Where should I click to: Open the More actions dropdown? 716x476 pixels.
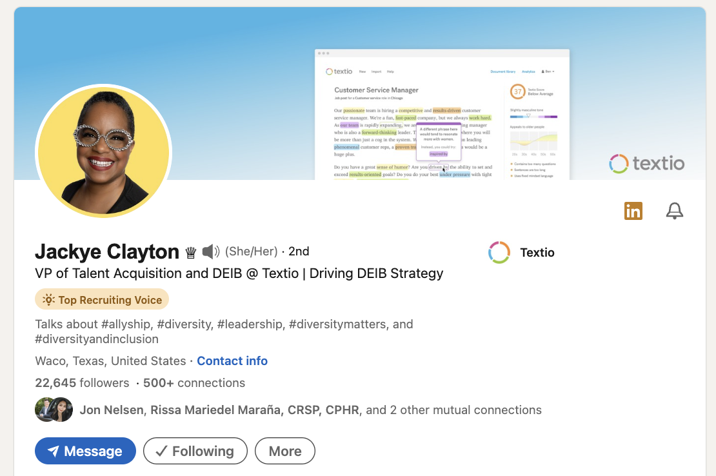coord(285,451)
